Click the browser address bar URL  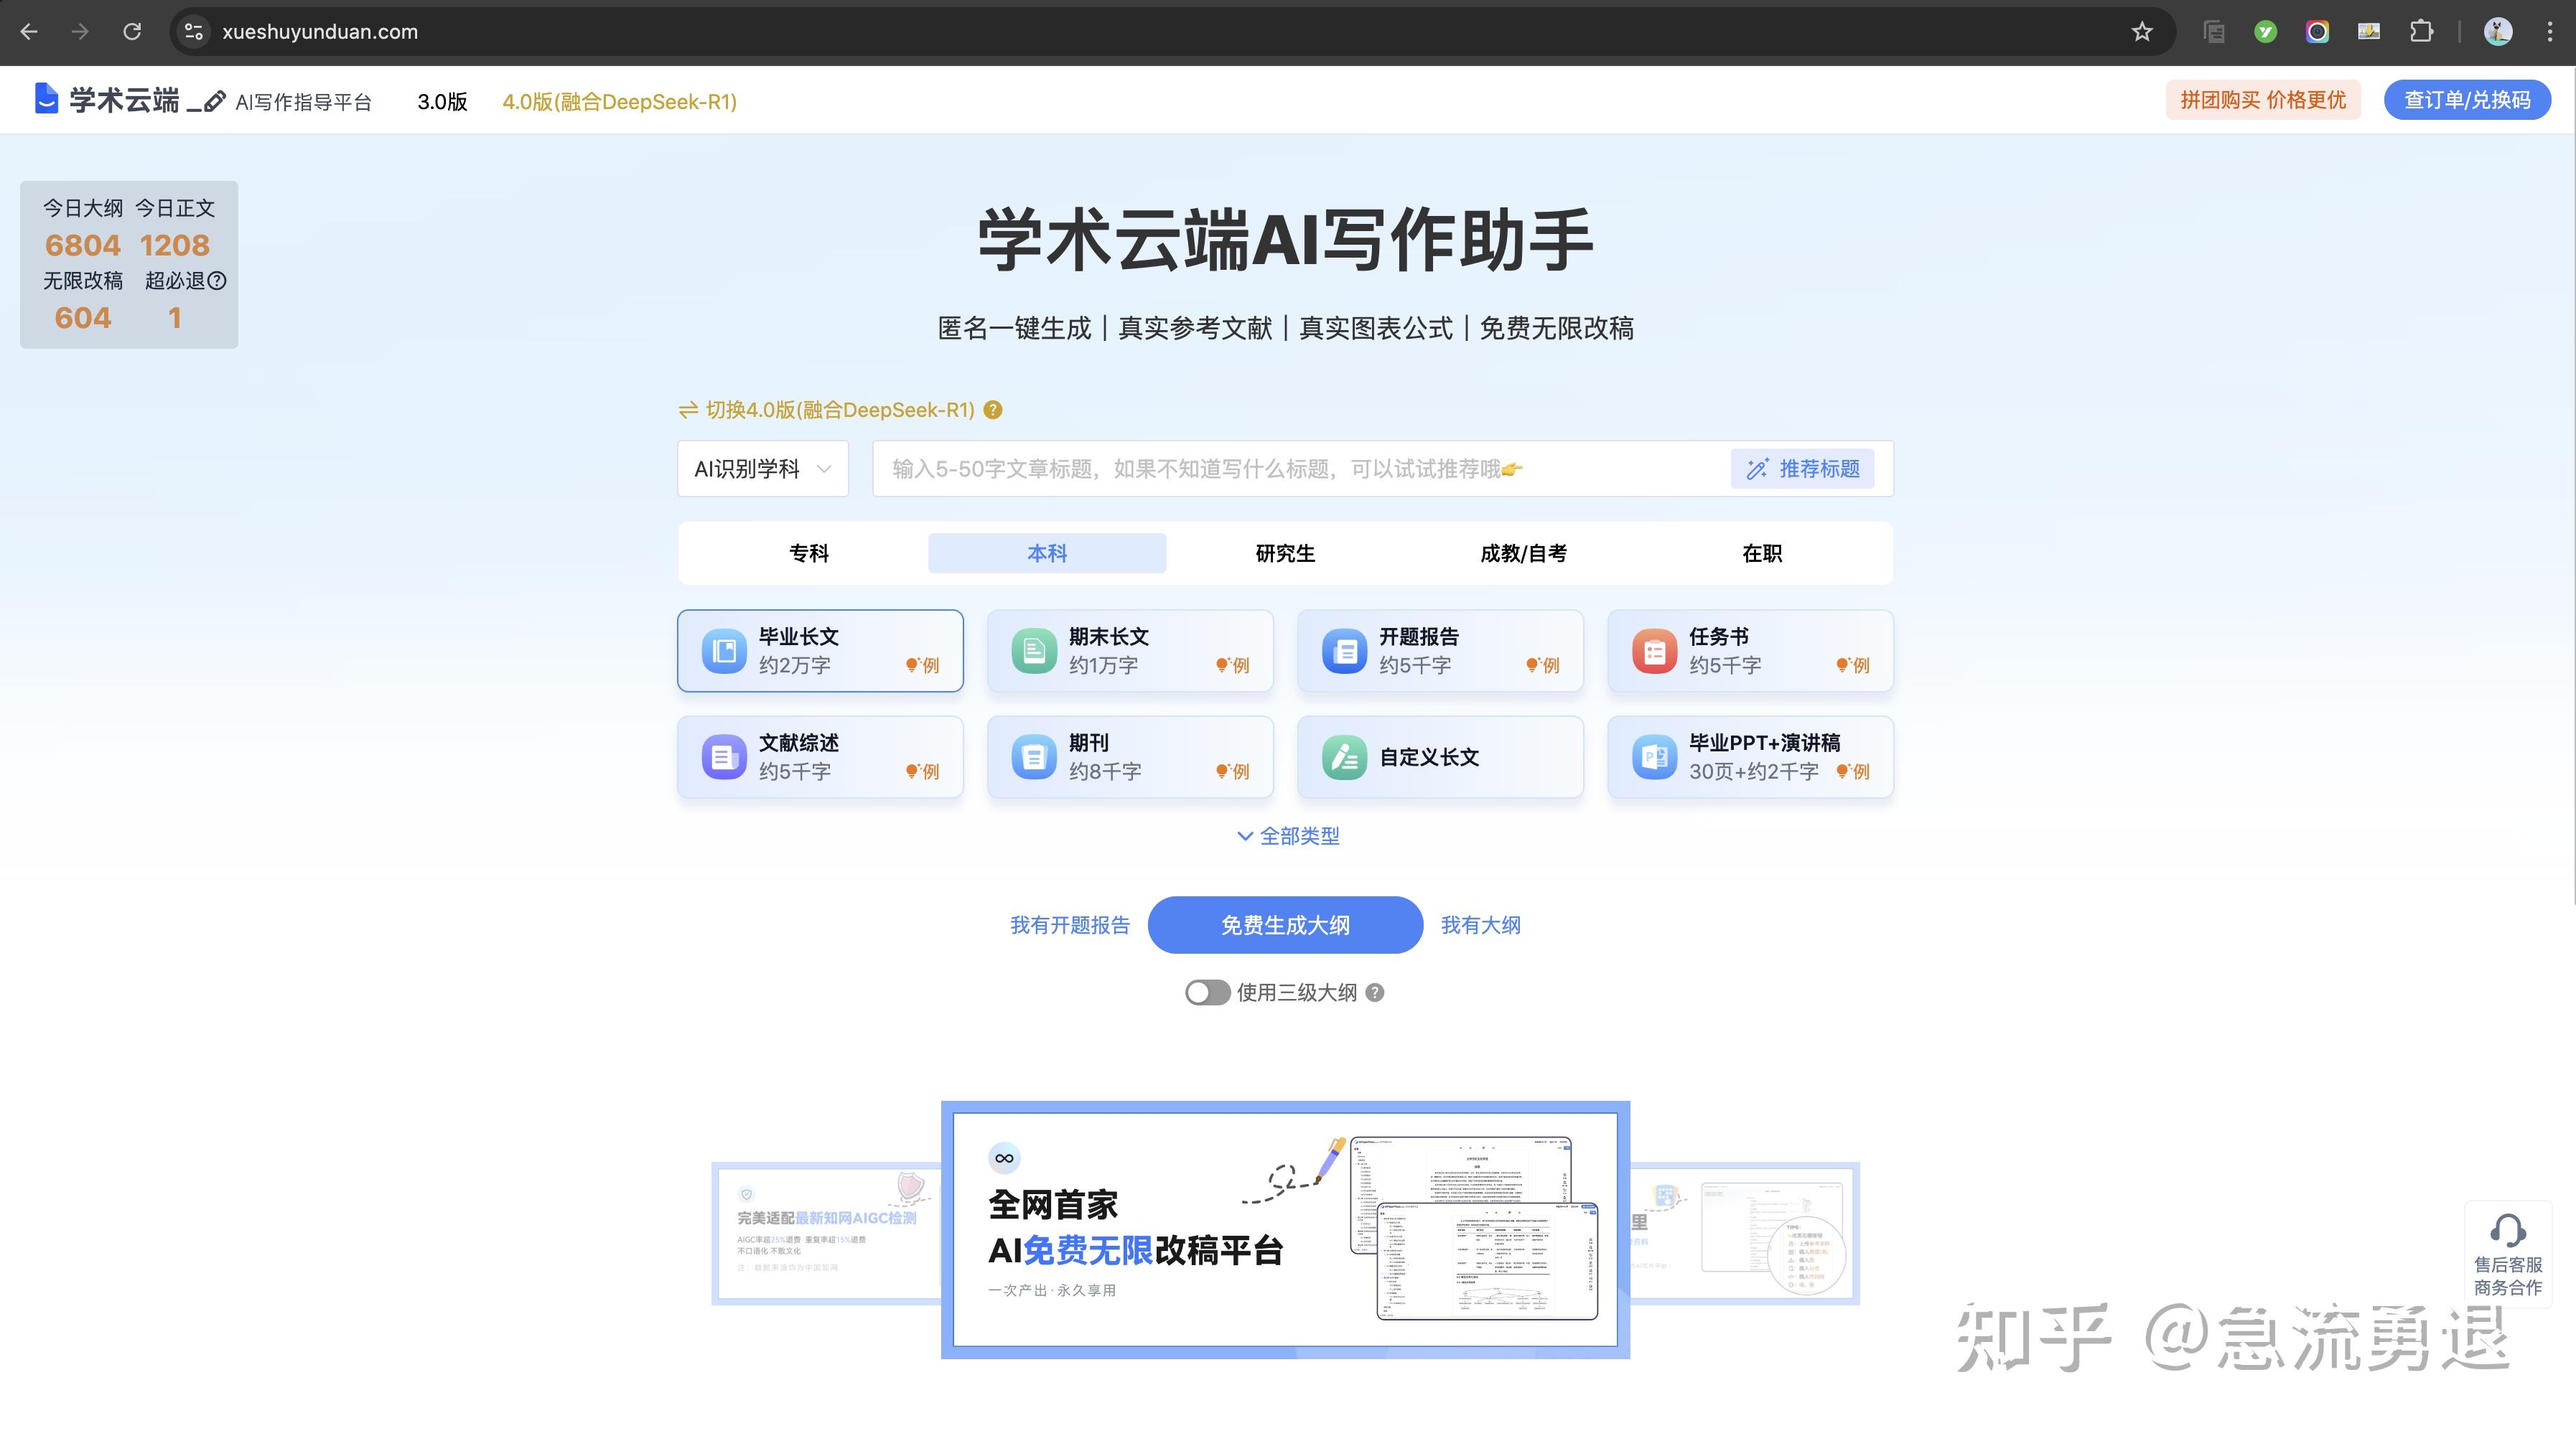[320, 32]
